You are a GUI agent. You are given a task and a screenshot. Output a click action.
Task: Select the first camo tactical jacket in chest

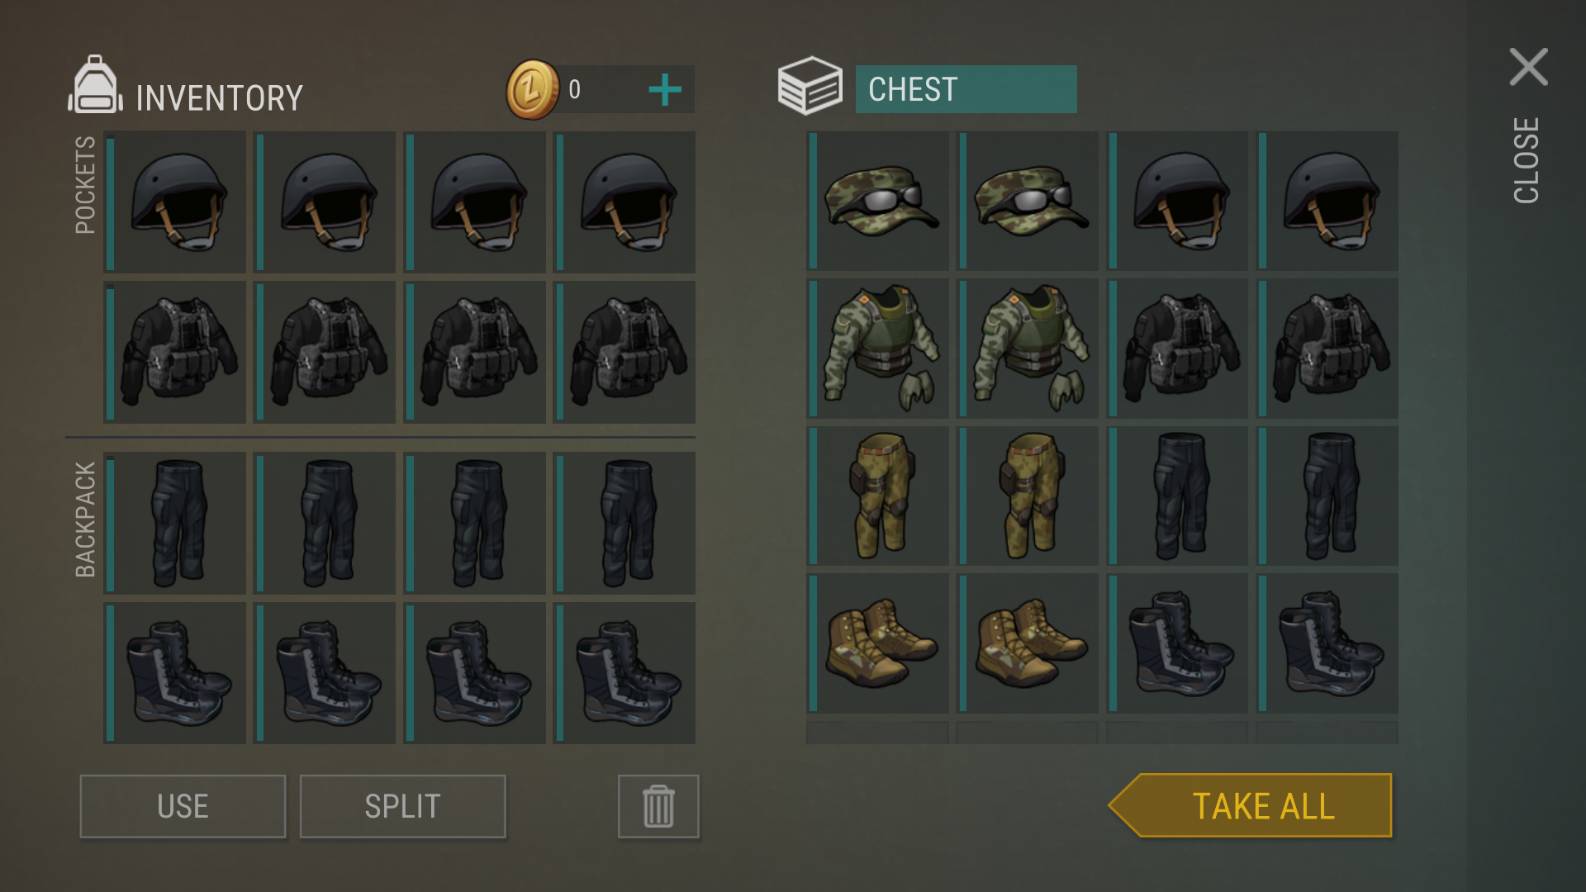[877, 348]
